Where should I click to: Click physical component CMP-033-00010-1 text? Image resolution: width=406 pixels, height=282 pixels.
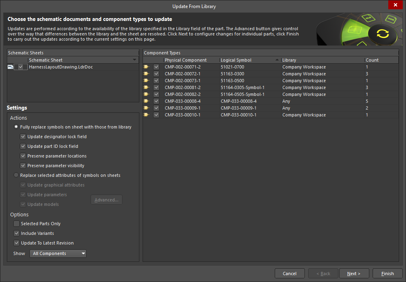(x=182, y=115)
